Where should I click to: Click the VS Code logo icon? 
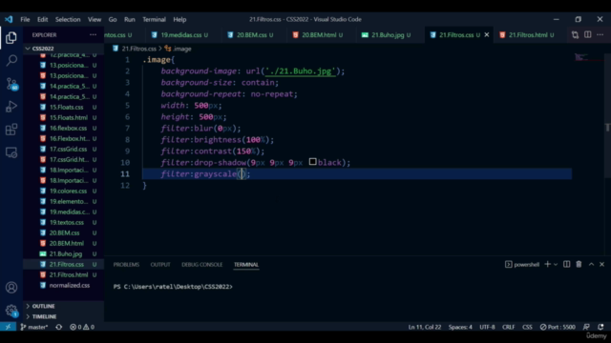[9, 19]
